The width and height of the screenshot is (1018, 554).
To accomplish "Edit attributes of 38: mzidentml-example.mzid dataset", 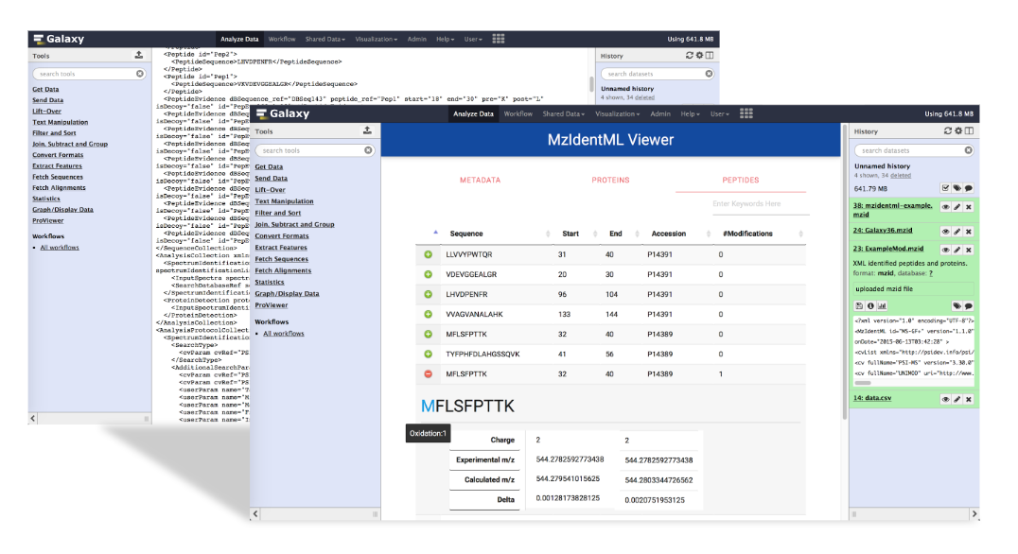I will (x=957, y=207).
